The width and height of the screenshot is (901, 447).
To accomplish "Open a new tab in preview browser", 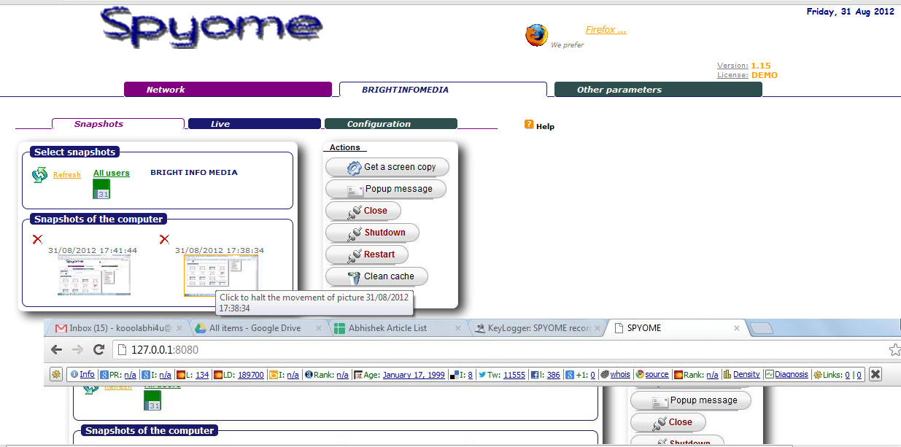I will pos(761,329).
